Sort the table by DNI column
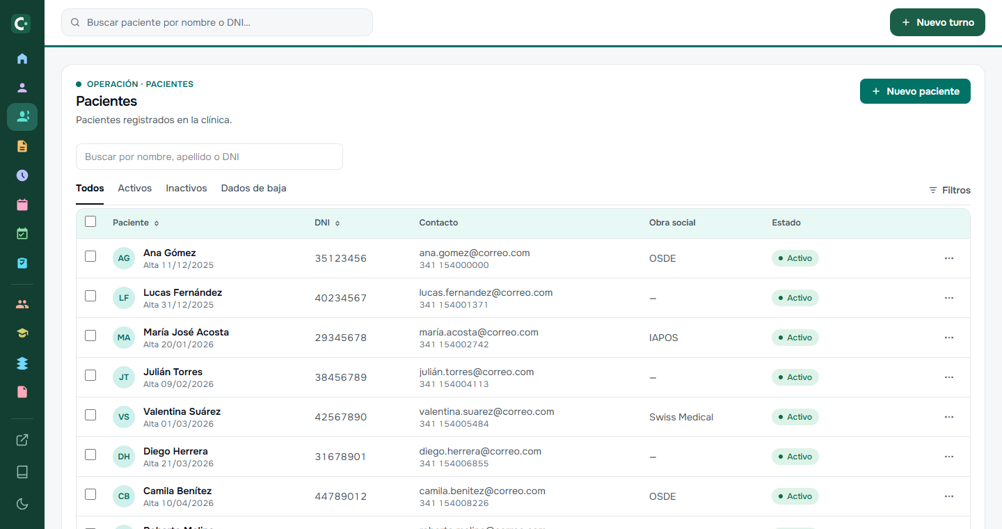Screen dimensions: 1002x529 click(x=327, y=223)
